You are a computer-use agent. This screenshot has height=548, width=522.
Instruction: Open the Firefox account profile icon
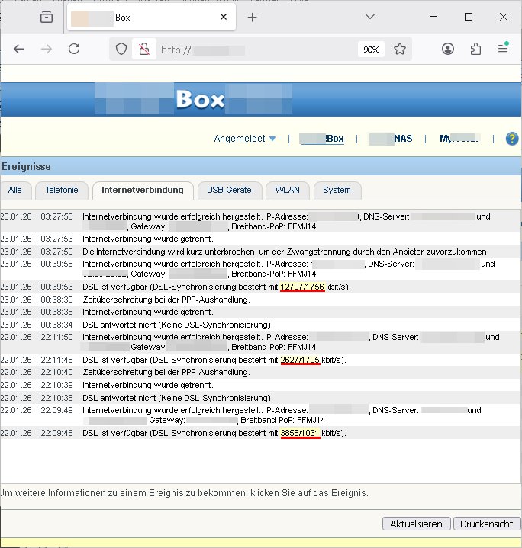448,49
